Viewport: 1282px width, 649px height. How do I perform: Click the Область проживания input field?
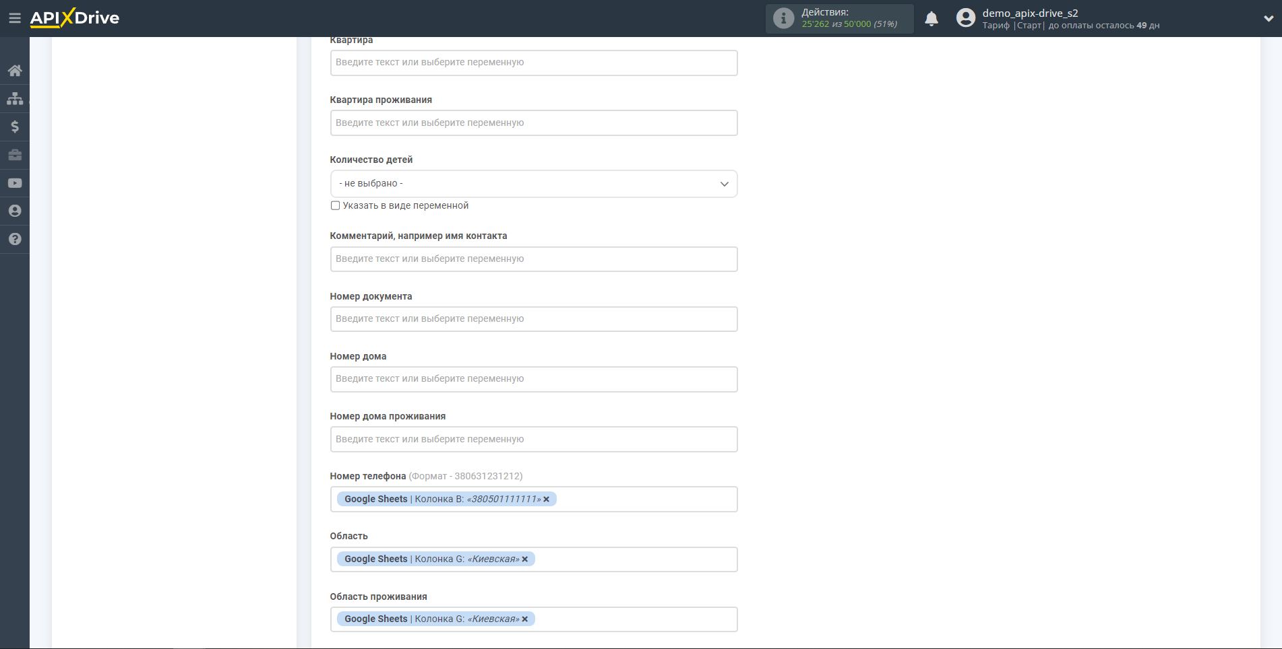[534, 619]
